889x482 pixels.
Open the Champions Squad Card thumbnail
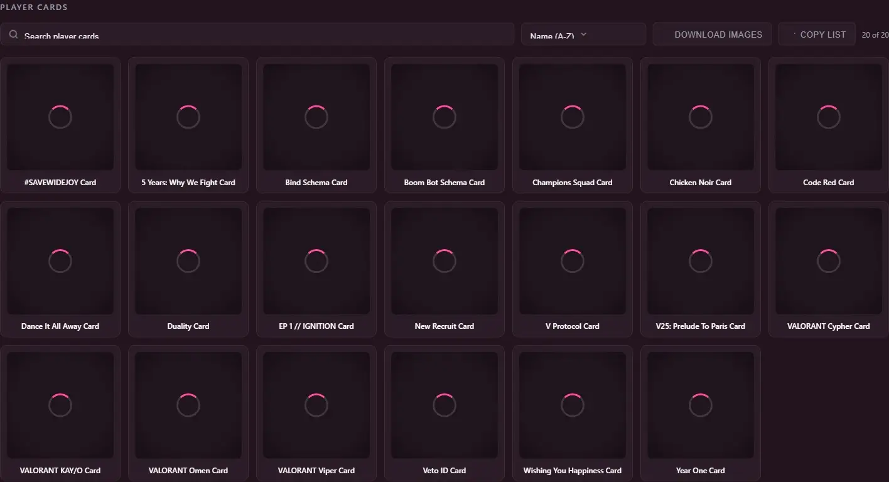point(573,117)
